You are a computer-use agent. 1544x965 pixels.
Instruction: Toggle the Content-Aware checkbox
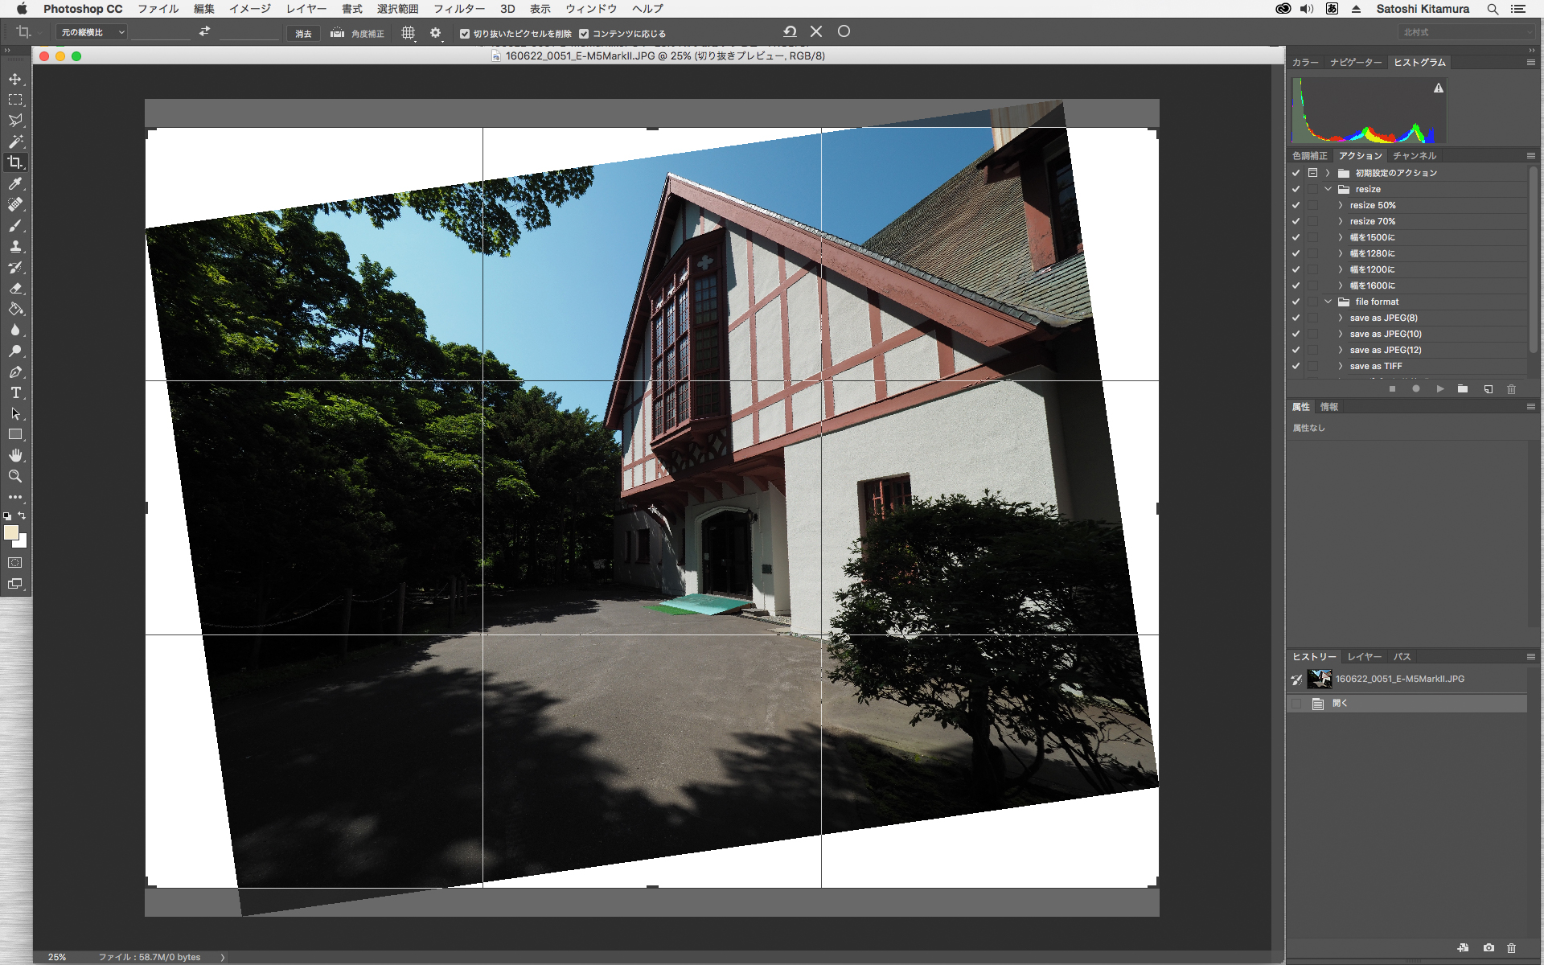(x=585, y=34)
